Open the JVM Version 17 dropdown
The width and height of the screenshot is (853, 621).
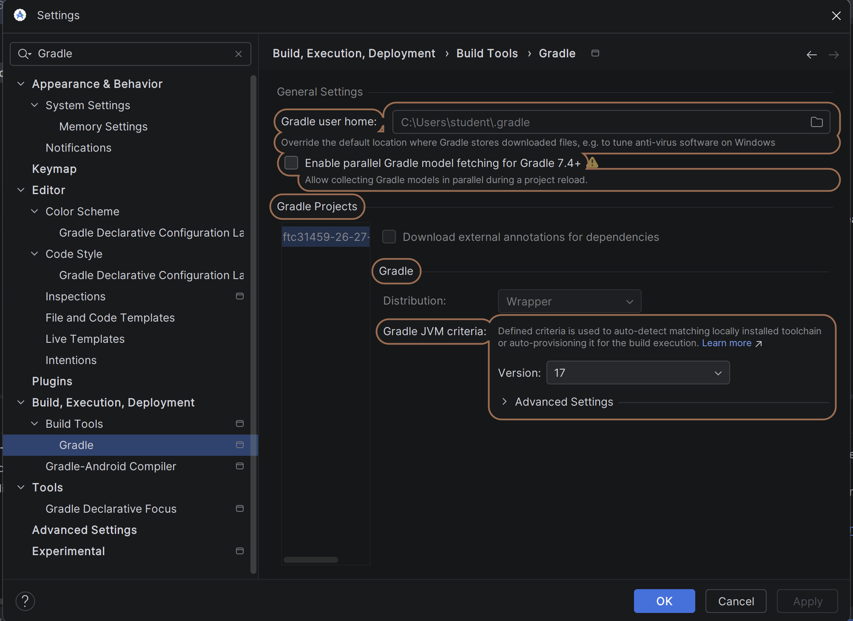point(638,373)
